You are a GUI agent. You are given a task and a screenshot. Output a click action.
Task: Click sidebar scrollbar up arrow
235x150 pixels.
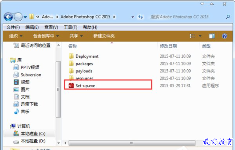point(59,45)
